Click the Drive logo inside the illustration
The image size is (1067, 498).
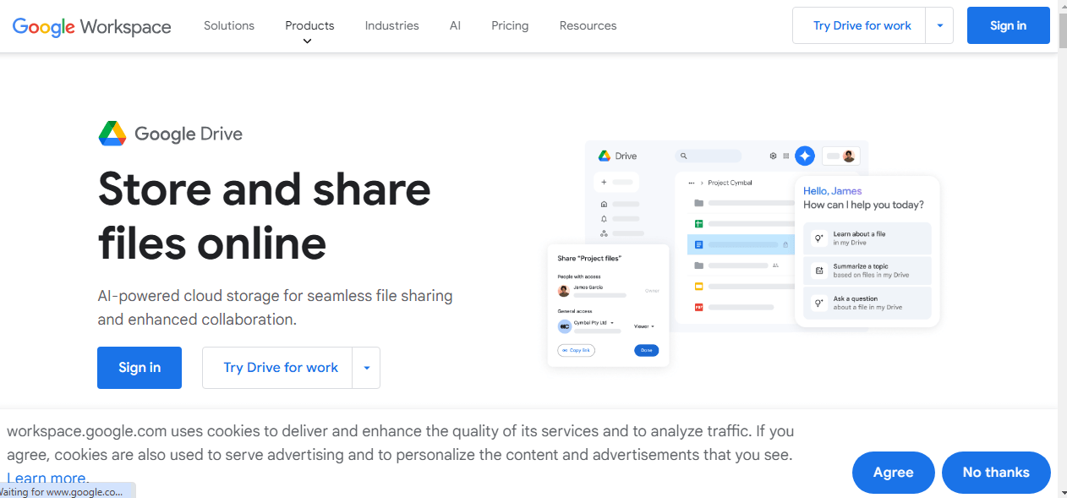click(x=605, y=156)
